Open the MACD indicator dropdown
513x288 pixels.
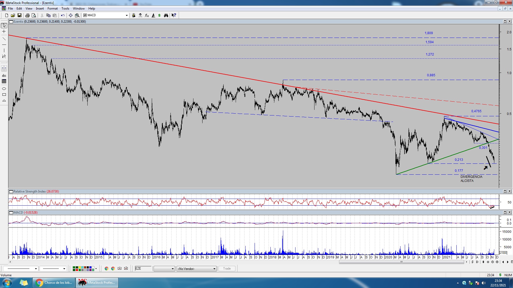click(127, 15)
